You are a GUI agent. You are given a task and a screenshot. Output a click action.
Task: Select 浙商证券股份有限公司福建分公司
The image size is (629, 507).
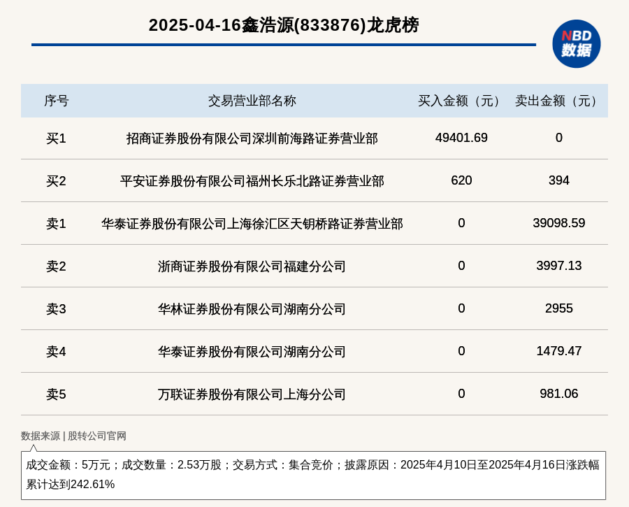click(252, 266)
